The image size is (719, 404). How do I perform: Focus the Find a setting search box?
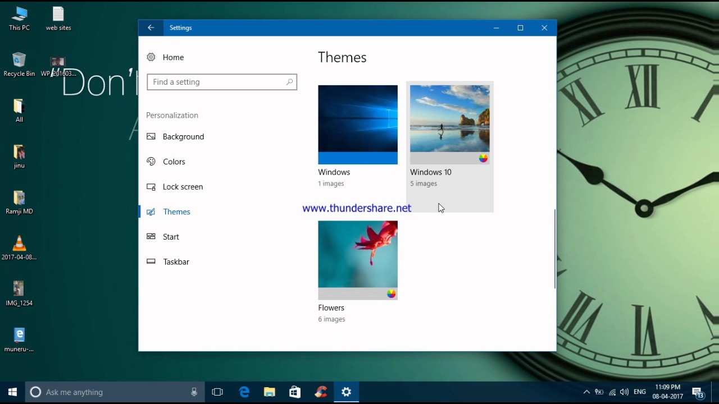pos(222,82)
